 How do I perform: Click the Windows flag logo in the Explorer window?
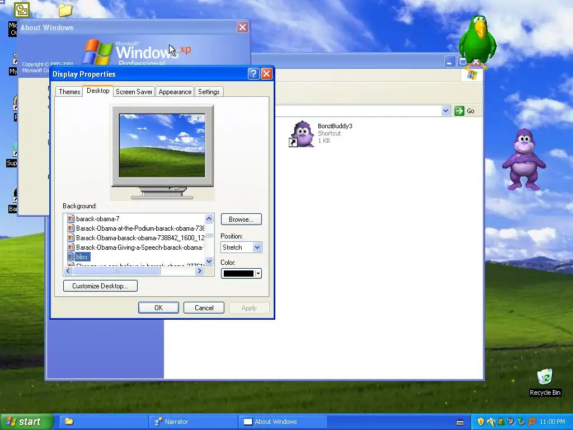(472, 75)
